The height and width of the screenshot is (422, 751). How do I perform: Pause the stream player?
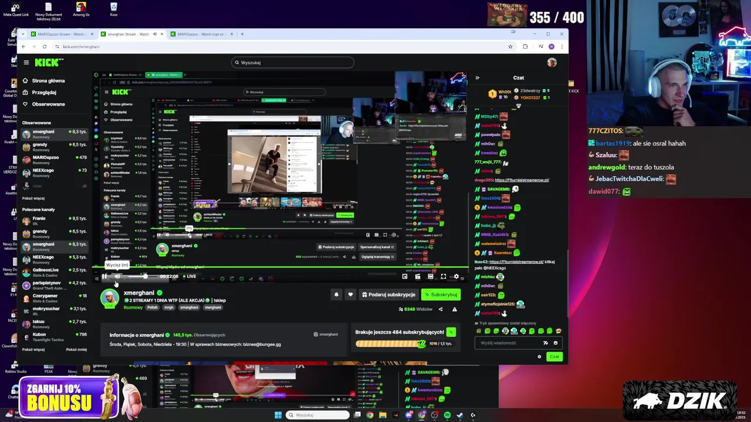tap(104, 277)
